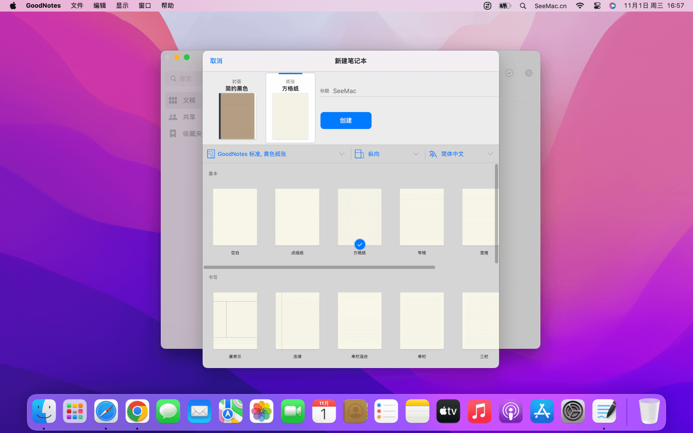Select the 纸张 方格纸 paper tab
This screenshot has height=433, width=693.
291,108
